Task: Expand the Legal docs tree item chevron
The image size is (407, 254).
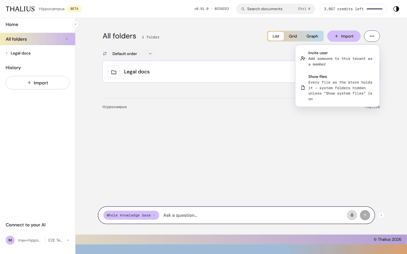Action: (x=7, y=53)
